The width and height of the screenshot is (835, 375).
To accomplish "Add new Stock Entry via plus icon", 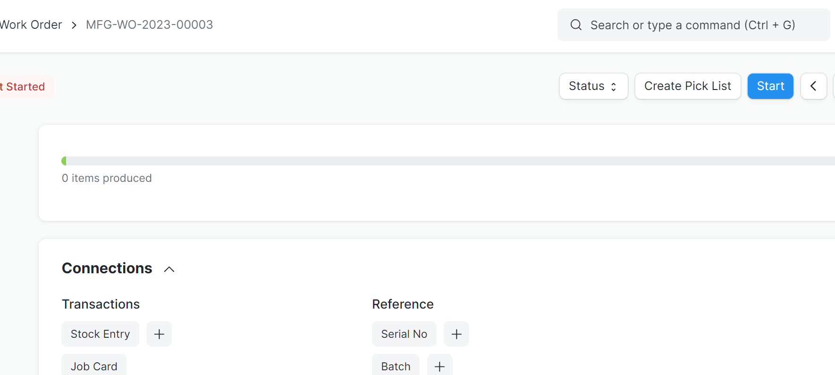I will (x=159, y=334).
